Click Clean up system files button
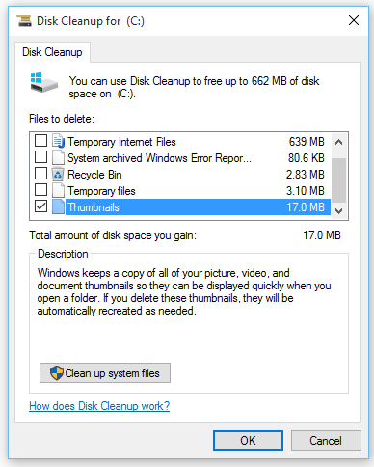The width and height of the screenshot is (374, 467). [105, 373]
